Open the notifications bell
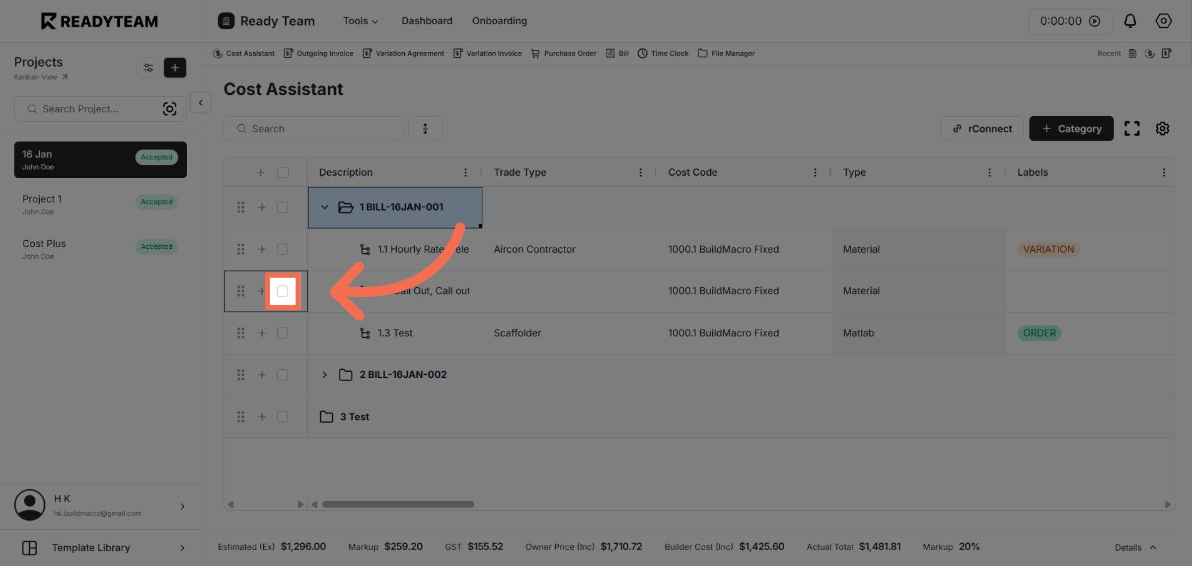Viewport: 1192px width, 566px height. (1130, 21)
